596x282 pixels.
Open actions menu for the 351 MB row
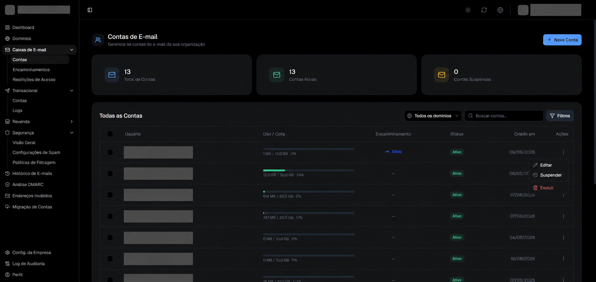coord(563,216)
